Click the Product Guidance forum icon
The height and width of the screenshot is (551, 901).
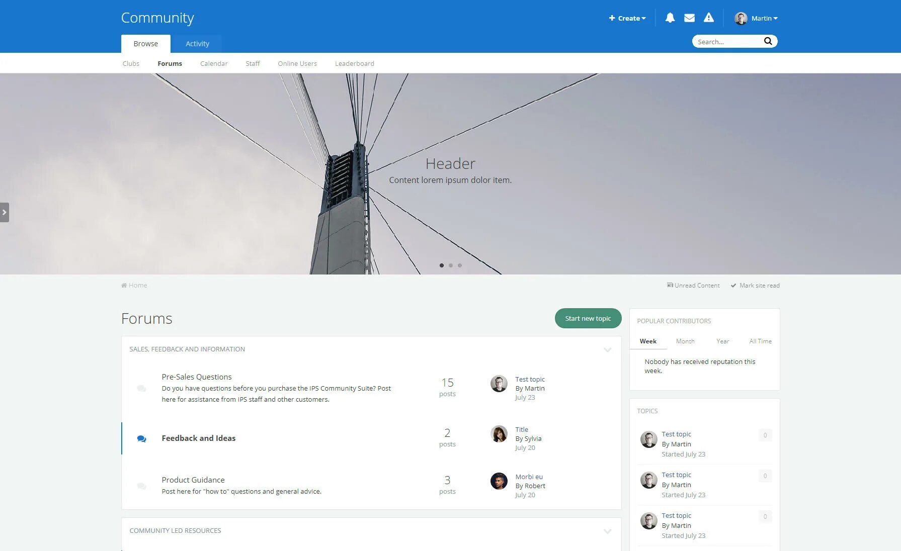pyautogui.click(x=141, y=486)
